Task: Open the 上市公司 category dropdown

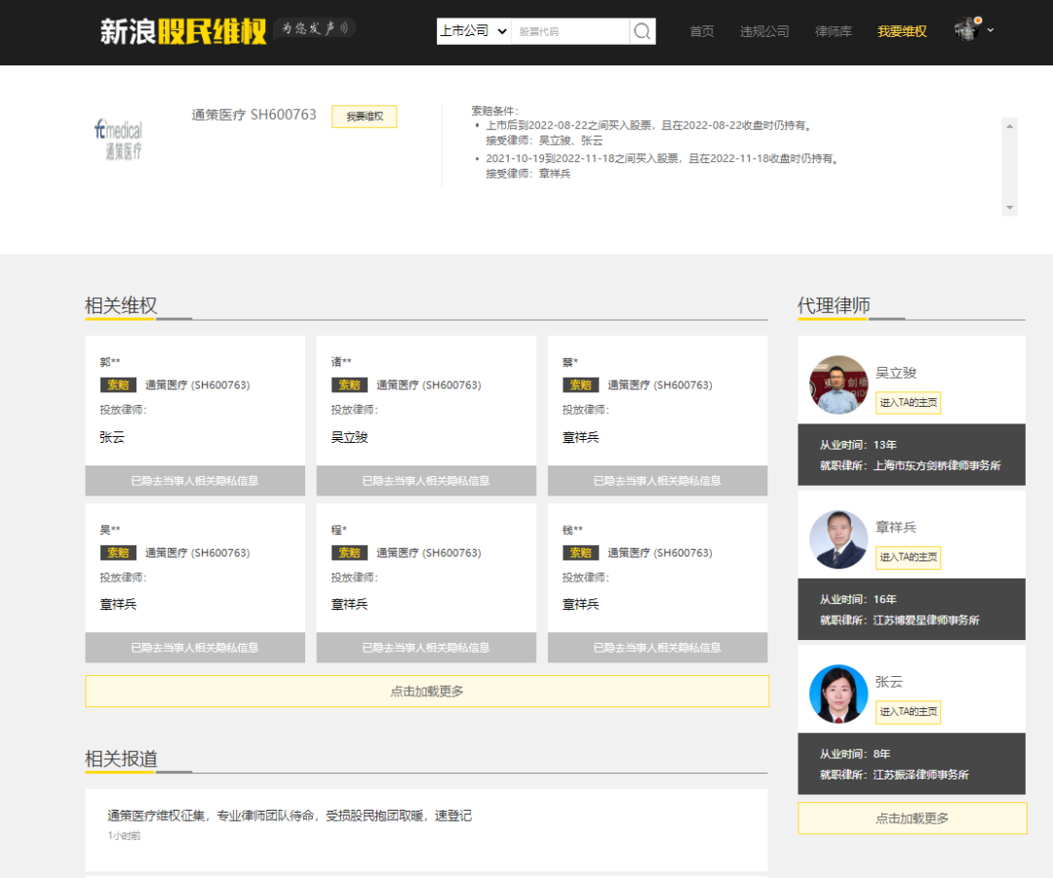Action: [474, 31]
